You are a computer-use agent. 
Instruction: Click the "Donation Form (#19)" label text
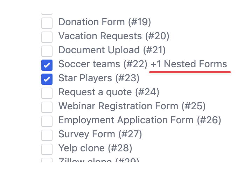pos(104,22)
